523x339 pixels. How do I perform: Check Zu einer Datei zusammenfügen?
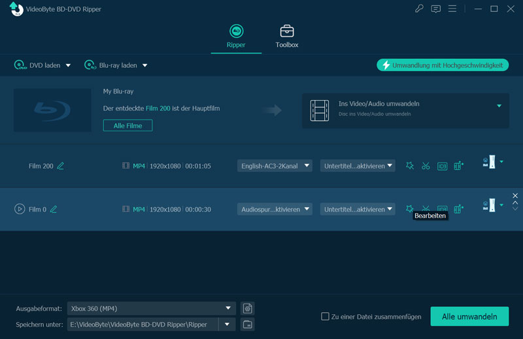pyautogui.click(x=325, y=316)
